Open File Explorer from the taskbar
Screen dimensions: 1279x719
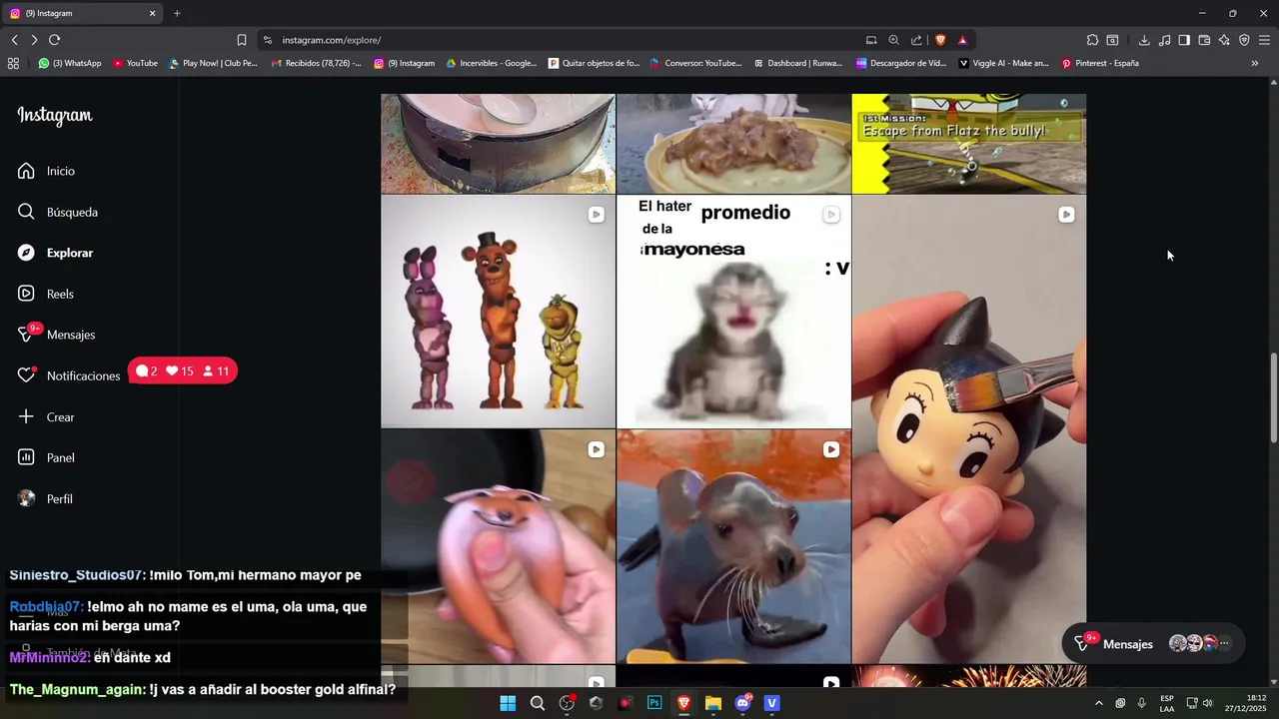tap(712, 703)
